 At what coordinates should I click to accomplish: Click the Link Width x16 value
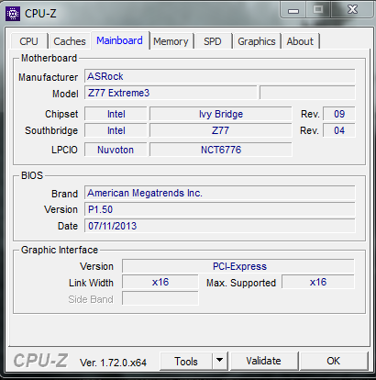(160, 282)
